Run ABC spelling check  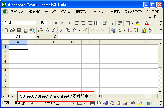[x=54, y=30]
